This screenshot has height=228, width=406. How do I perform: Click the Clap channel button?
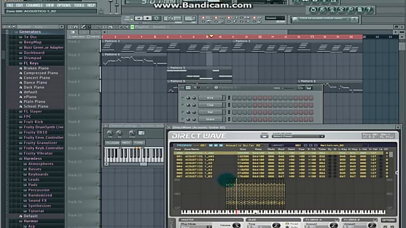(210, 105)
